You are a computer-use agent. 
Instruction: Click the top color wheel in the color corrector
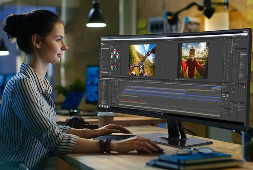115,52
